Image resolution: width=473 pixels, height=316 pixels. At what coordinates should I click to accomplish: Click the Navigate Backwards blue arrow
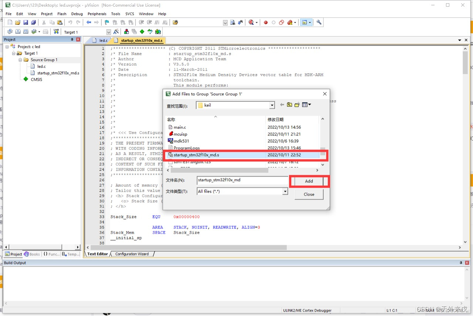89,23
